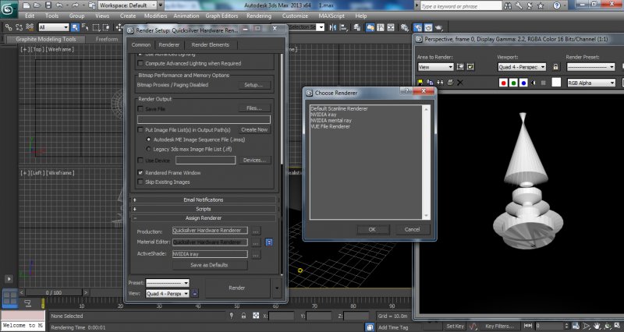Activate the Select Object tool
The image size is (624, 332).
tap(75, 27)
